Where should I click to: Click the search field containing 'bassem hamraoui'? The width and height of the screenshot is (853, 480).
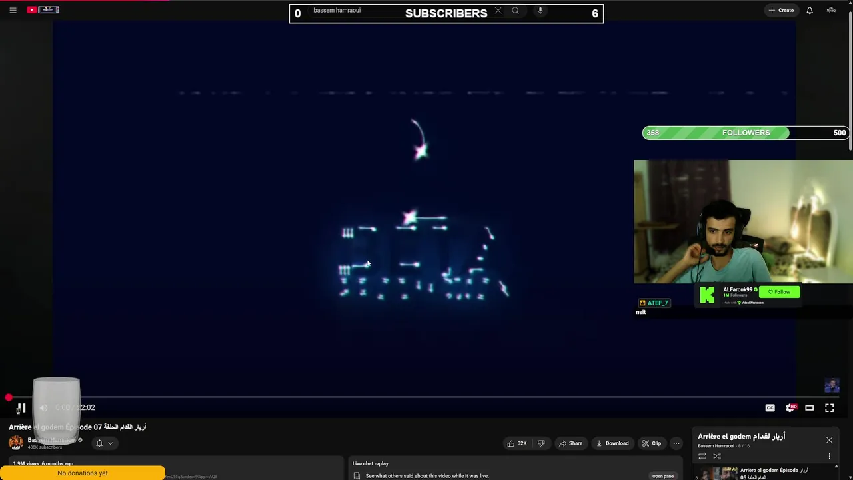click(x=399, y=11)
